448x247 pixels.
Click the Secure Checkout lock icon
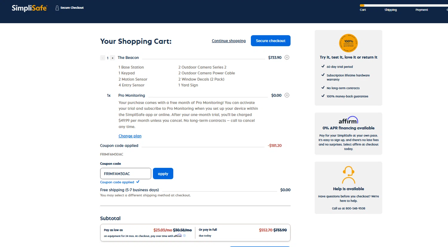[x=57, y=8]
